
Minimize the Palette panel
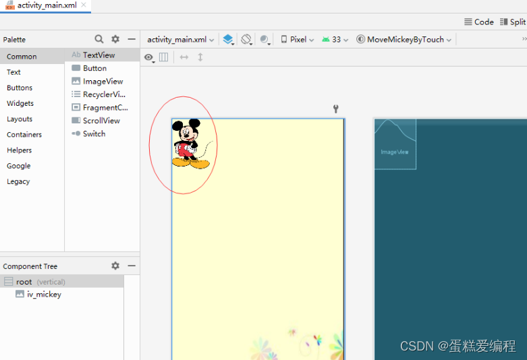[x=132, y=39]
